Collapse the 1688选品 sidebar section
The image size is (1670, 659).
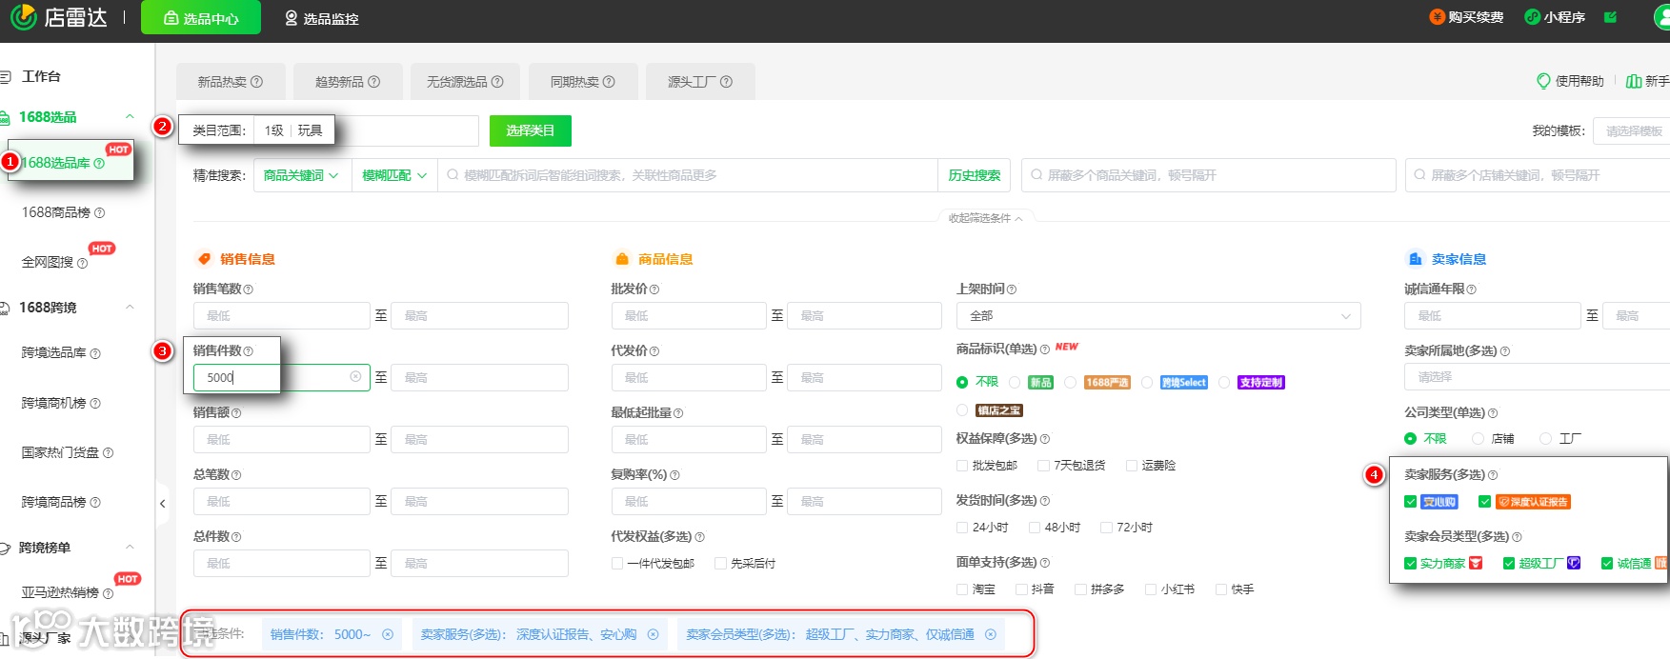[130, 117]
